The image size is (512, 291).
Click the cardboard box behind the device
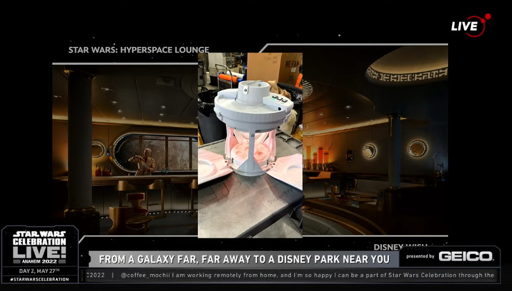[272, 68]
